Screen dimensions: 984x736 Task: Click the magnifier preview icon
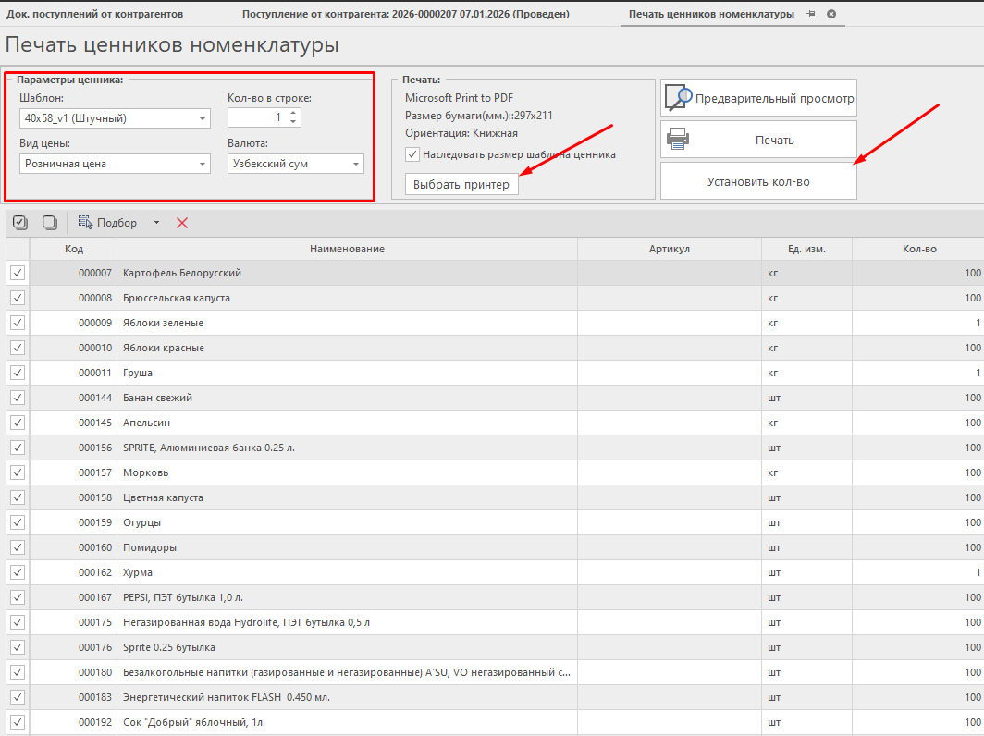pos(679,97)
